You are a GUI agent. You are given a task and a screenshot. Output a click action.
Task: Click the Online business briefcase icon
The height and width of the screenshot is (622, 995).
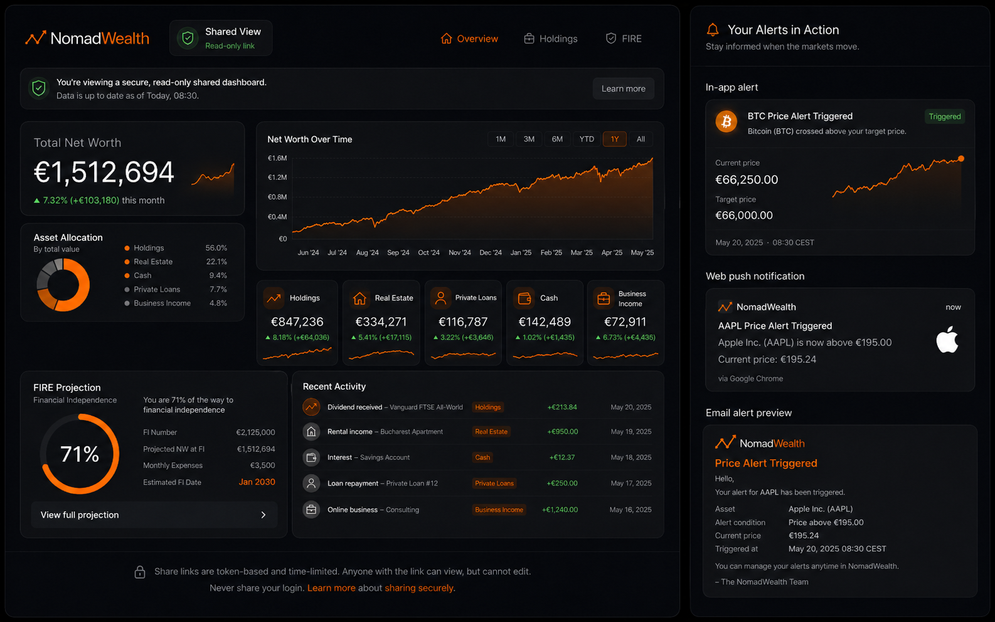[x=311, y=509]
